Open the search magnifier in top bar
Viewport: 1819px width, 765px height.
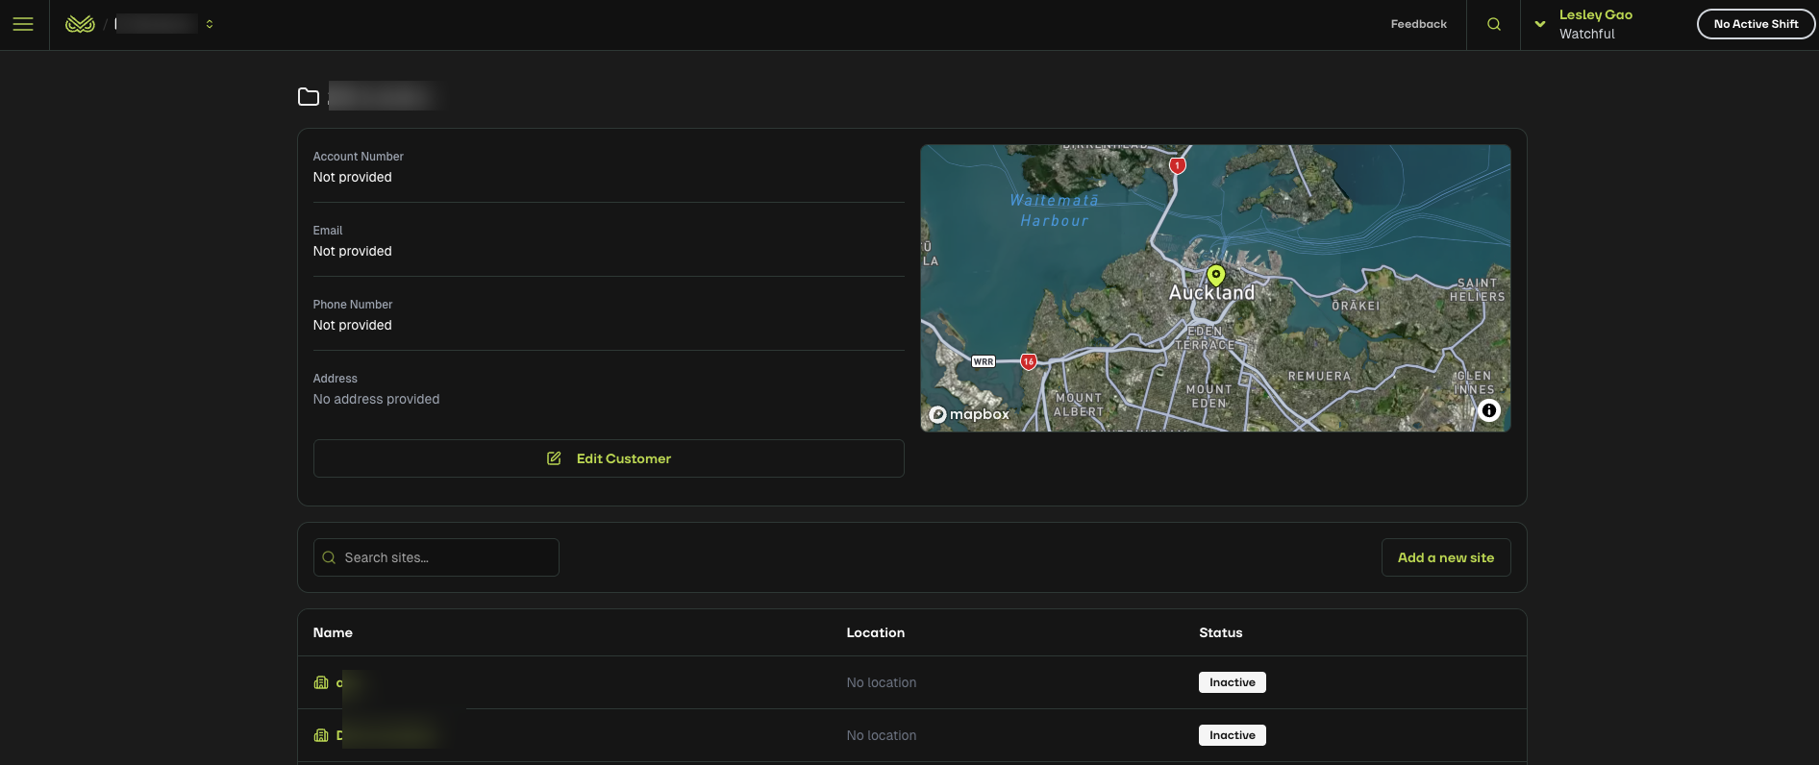(1493, 24)
